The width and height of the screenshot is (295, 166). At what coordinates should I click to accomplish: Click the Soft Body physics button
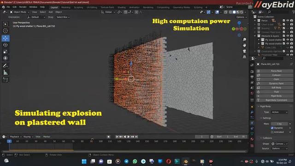[275, 88]
